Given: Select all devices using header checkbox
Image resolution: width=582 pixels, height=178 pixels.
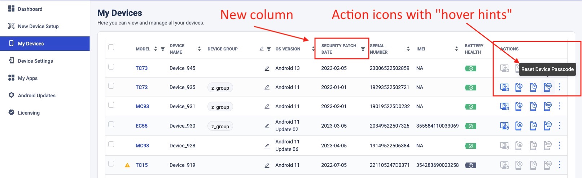Looking at the screenshot, I should coord(111,47).
